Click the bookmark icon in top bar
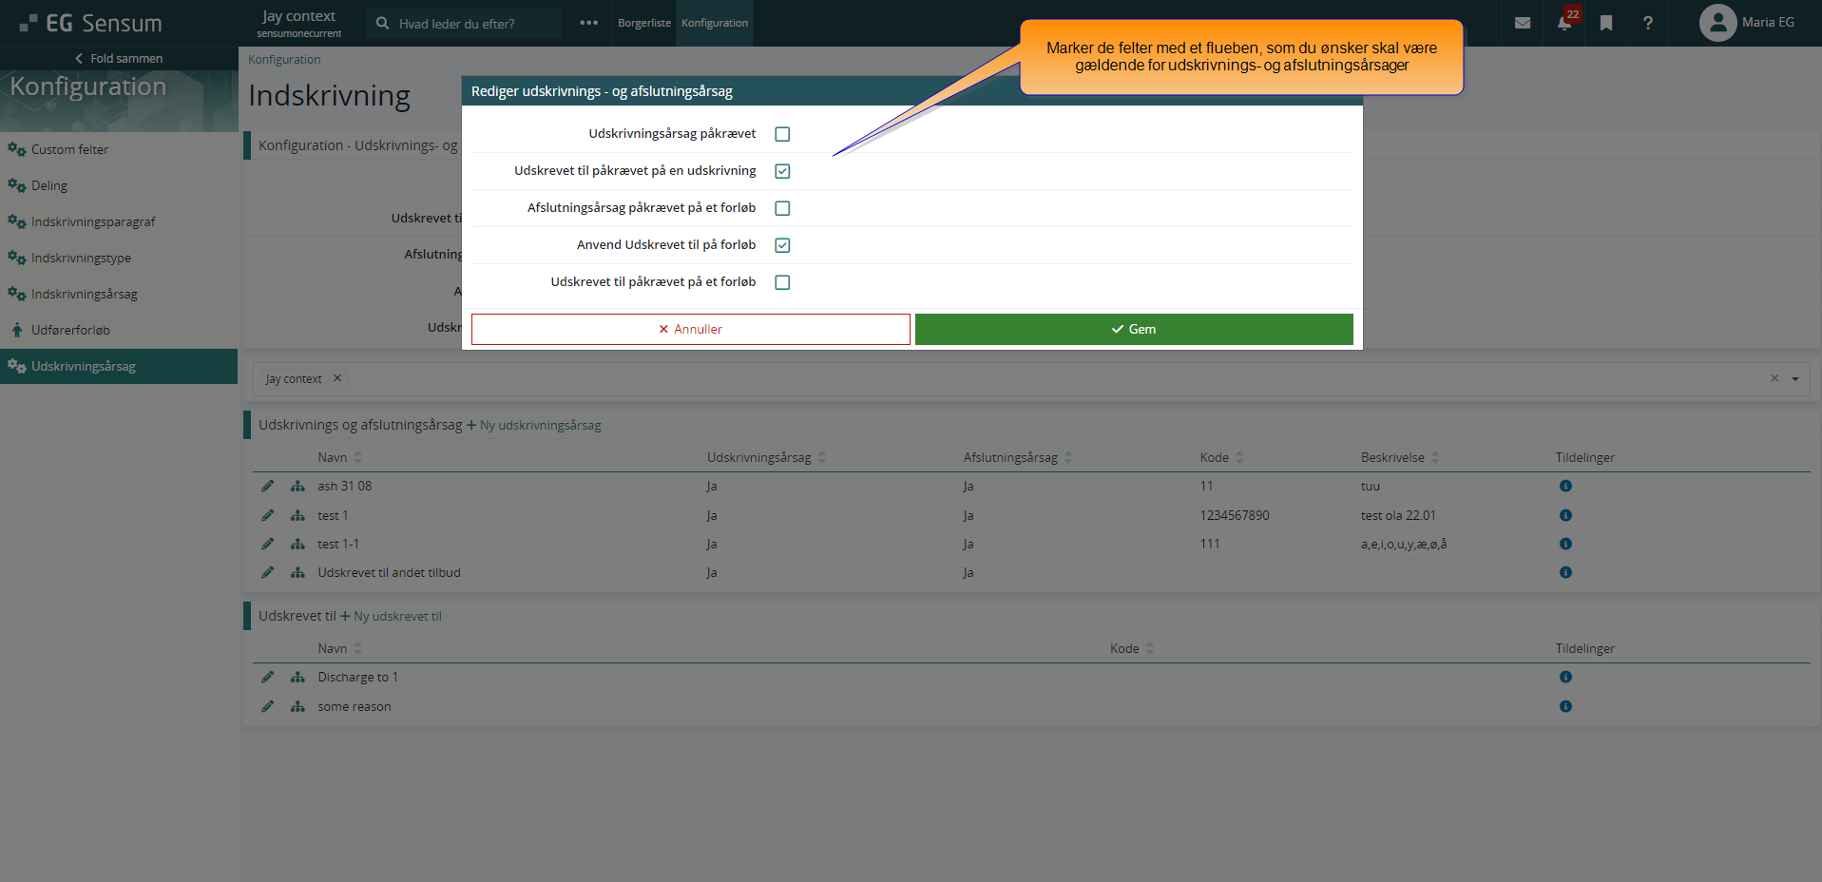Image resolution: width=1822 pixels, height=882 pixels. (1605, 23)
